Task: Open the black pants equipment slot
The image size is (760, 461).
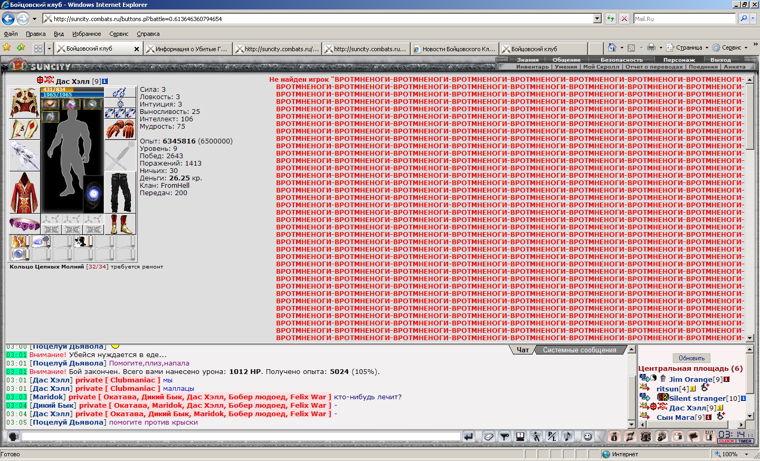Action: 120,193
